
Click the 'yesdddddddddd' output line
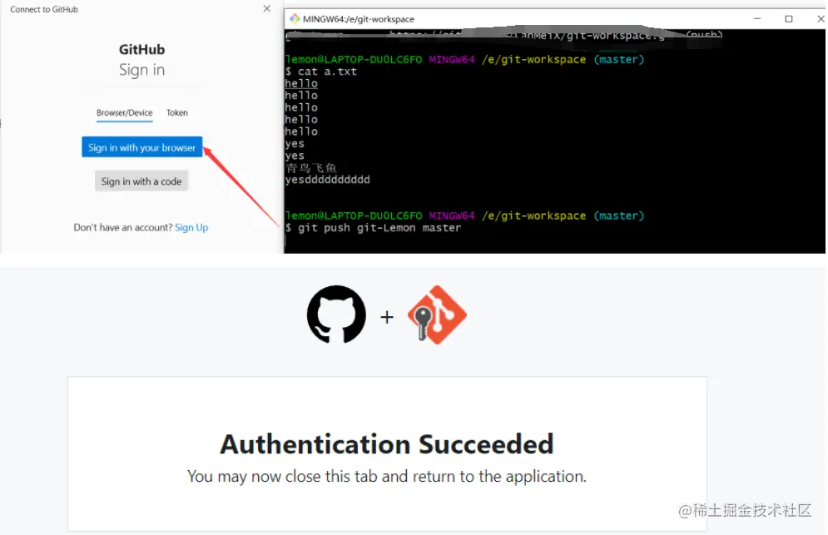[x=327, y=180]
